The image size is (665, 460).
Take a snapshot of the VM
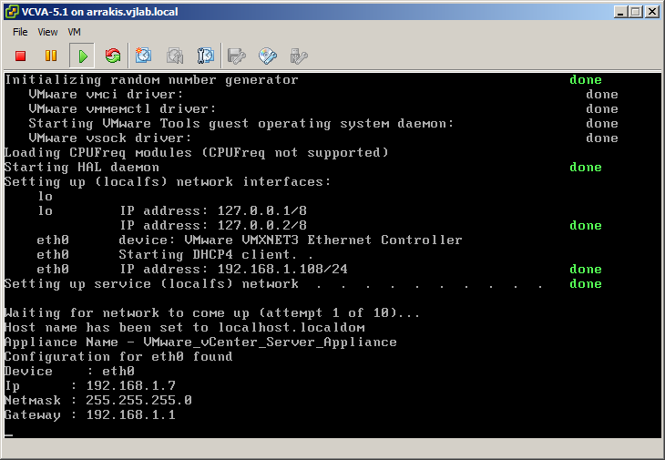coord(144,56)
